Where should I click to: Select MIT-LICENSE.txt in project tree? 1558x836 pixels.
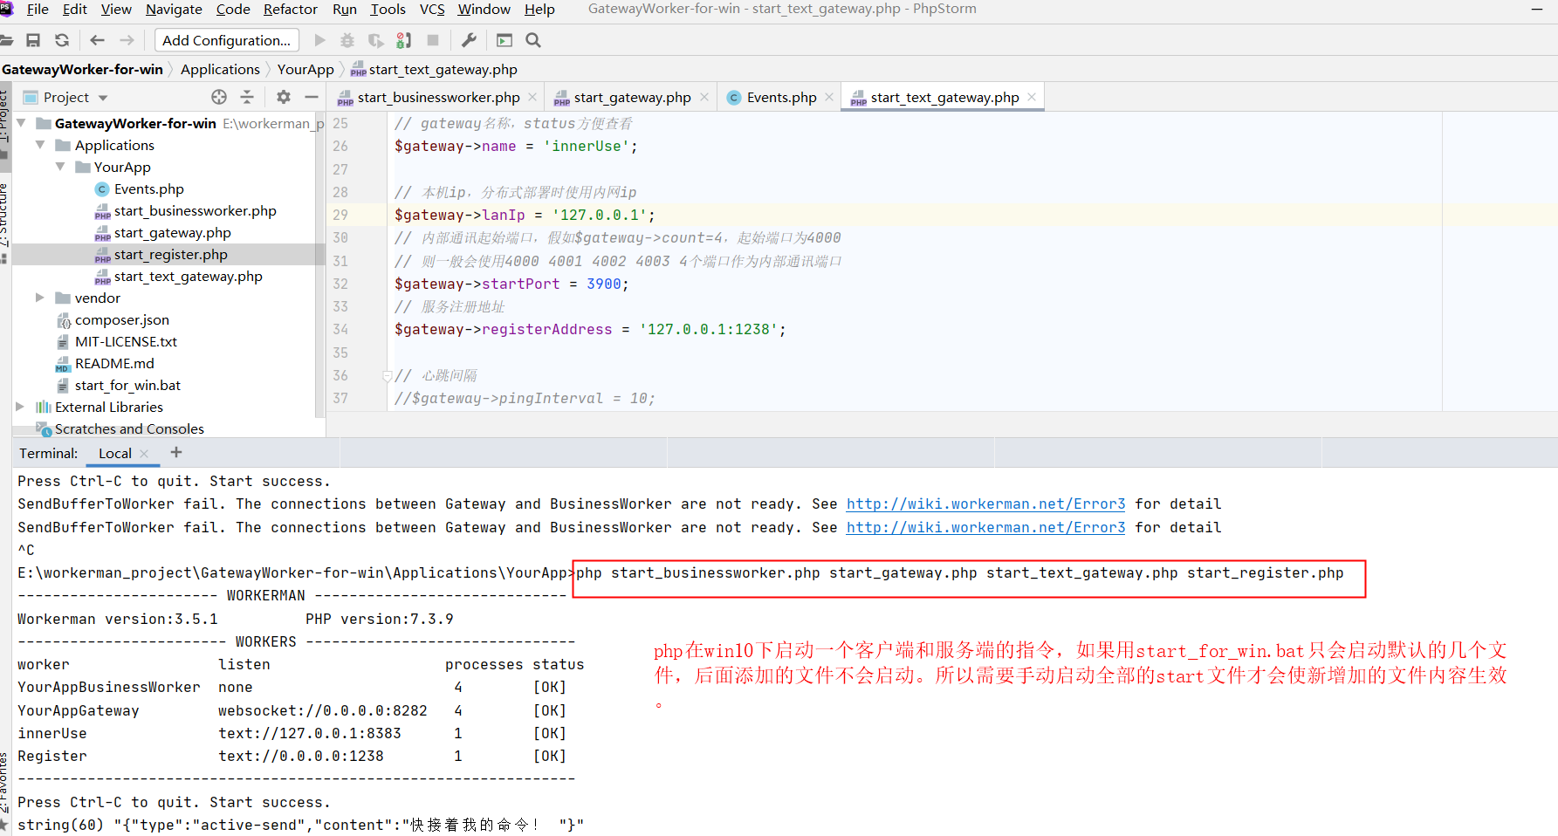point(126,341)
